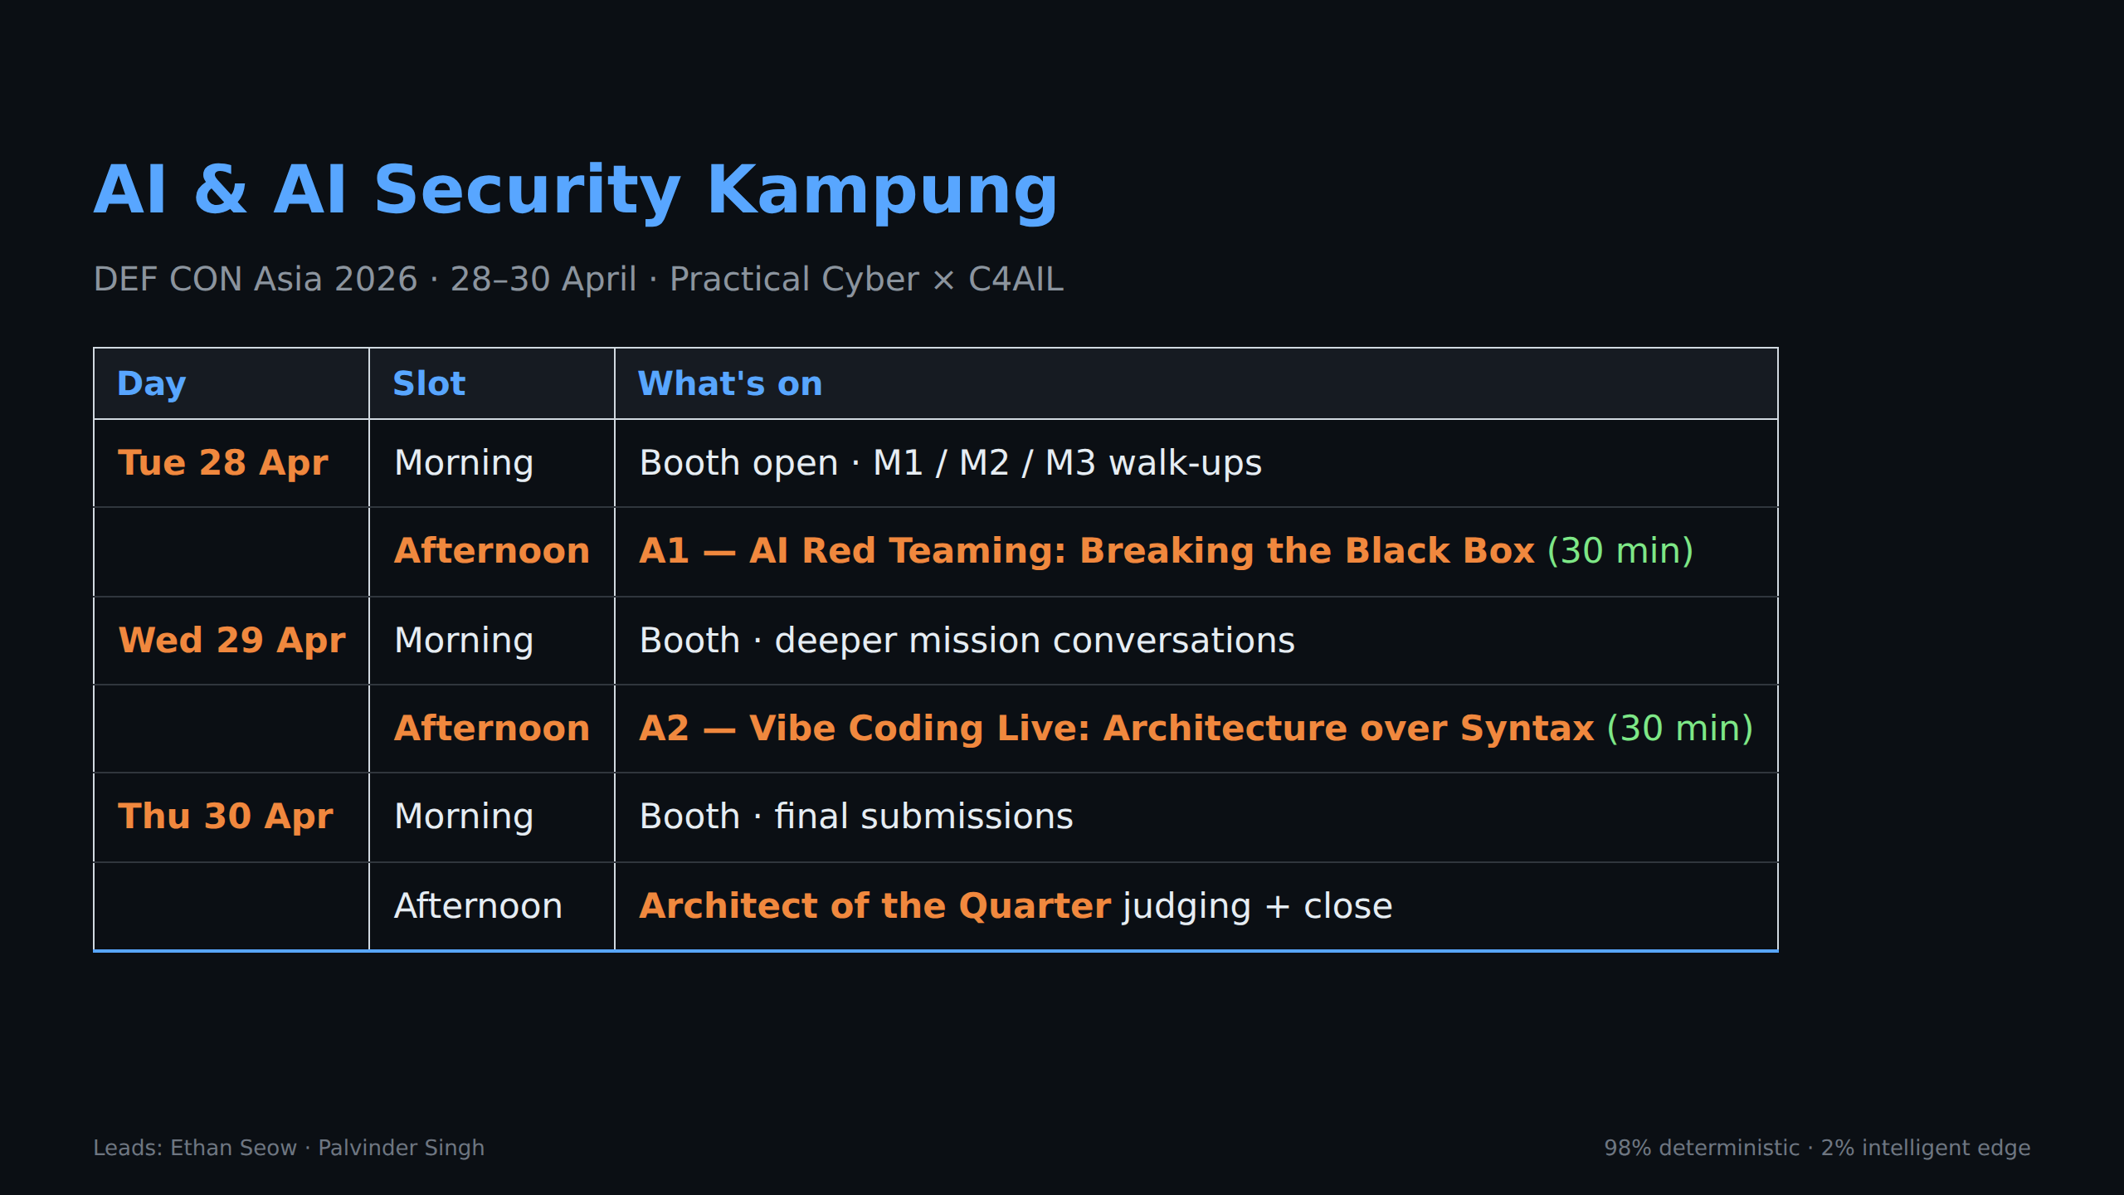Click "Booth · final submissions" text
The width and height of the screenshot is (2124, 1195).
point(856,817)
